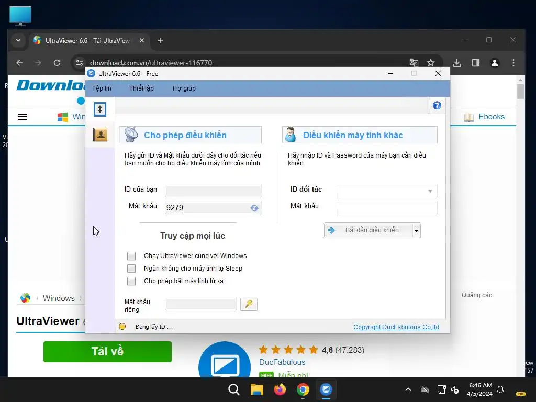Click the webpage vertical scrollbar thumb

pos(520,92)
